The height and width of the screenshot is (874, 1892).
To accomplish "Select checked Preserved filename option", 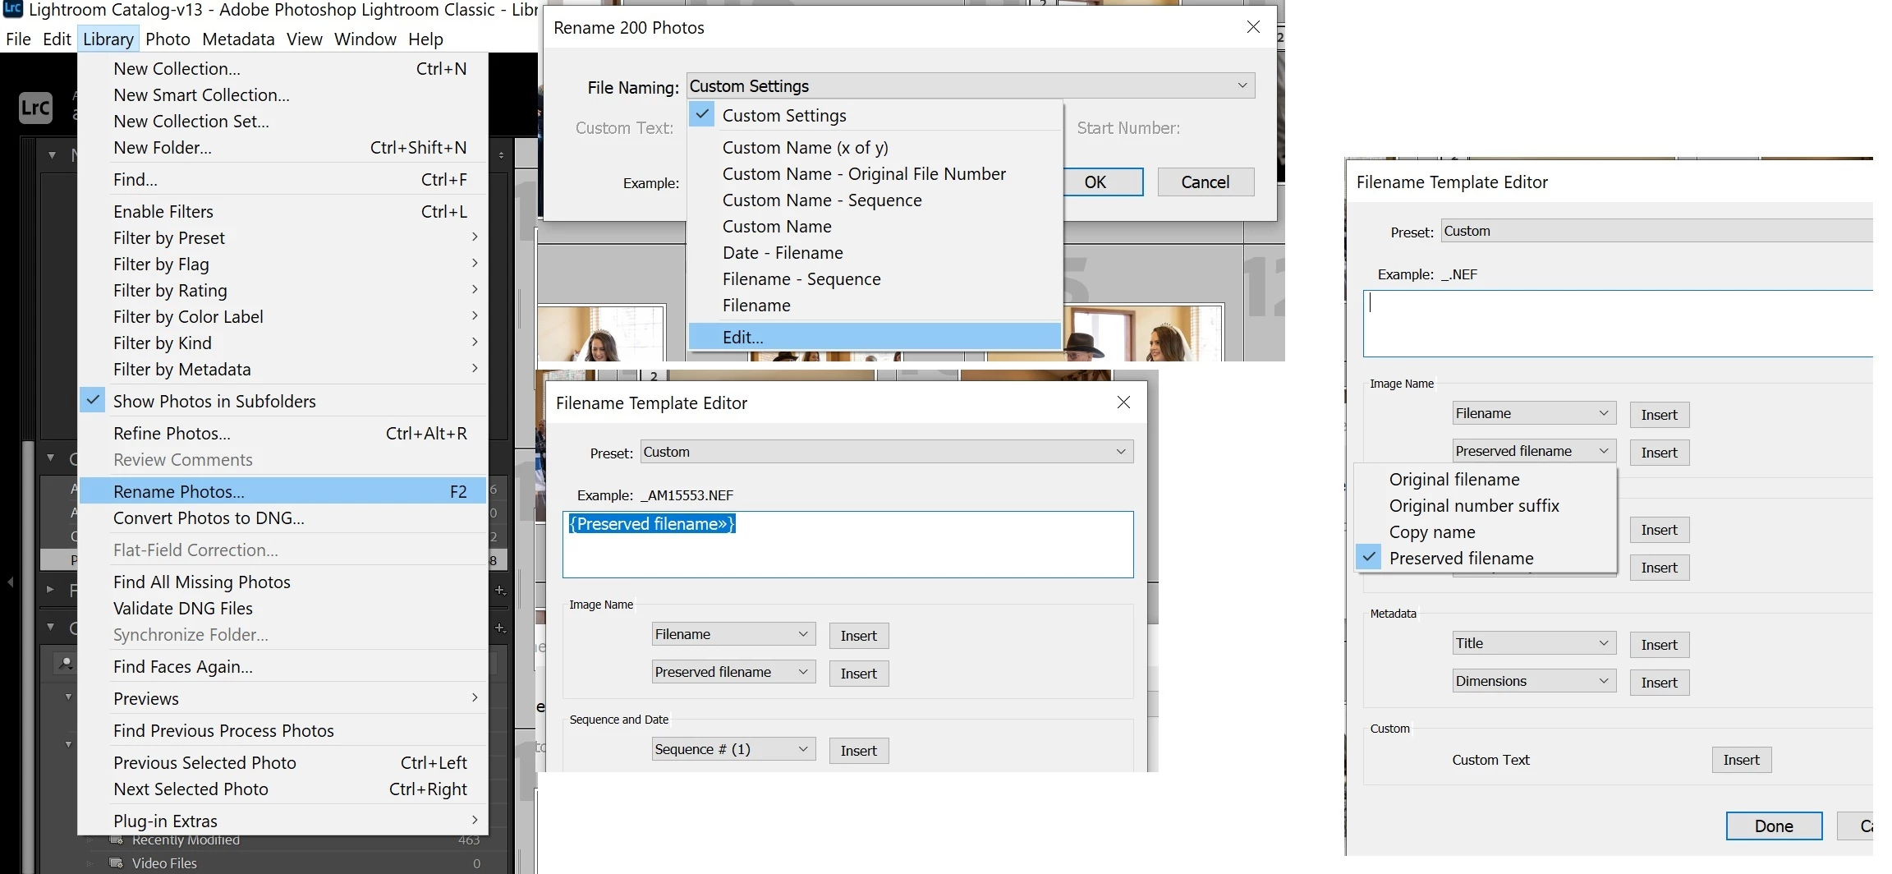I will tap(1486, 559).
